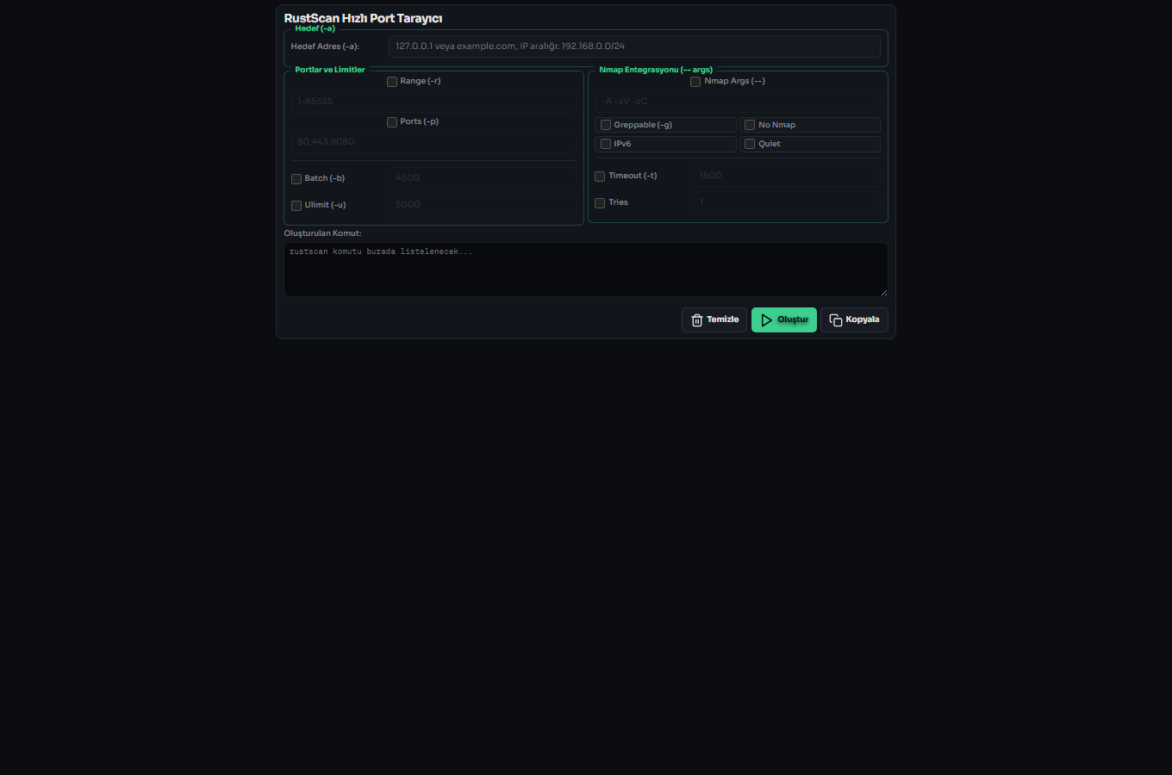The image size is (1172, 775).
Task: Click the Oluşturulan Komut: label
Action: click(x=323, y=233)
